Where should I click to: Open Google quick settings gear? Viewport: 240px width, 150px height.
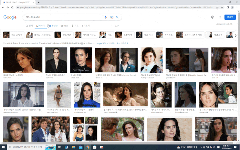pos(213,17)
